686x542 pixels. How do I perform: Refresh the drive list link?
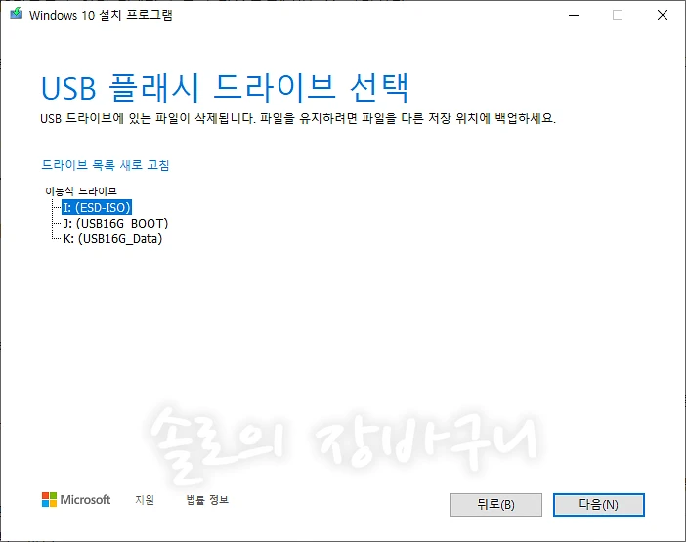pyautogui.click(x=105, y=165)
